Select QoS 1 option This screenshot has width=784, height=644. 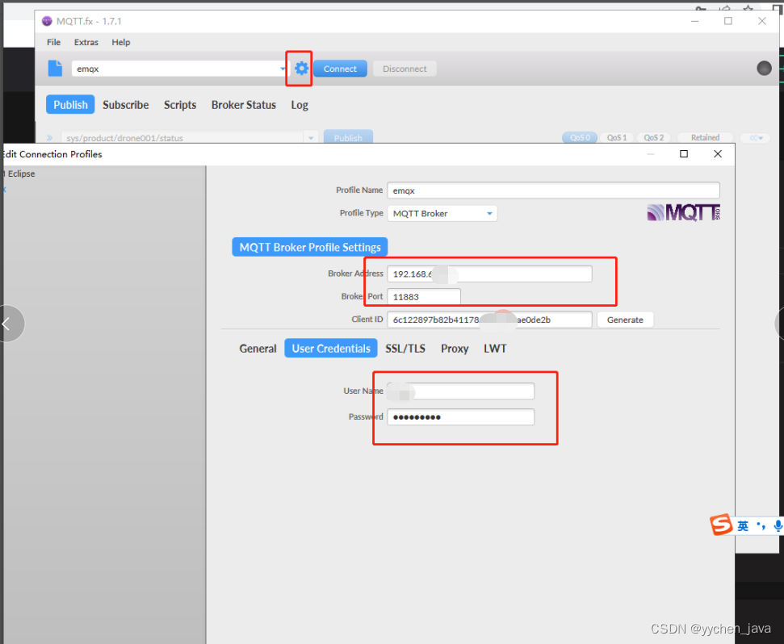click(x=617, y=137)
